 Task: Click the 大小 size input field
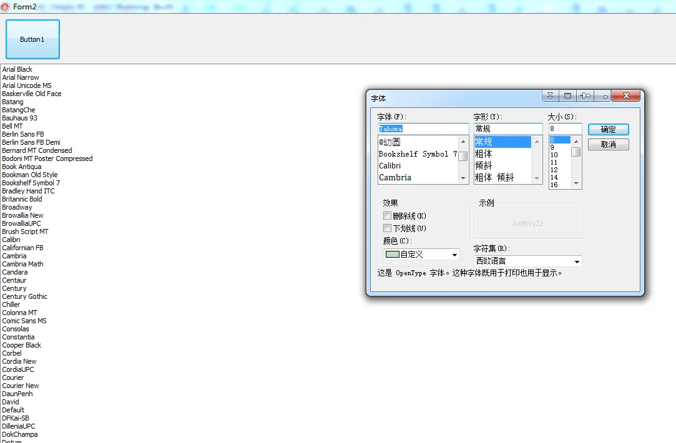click(565, 129)
